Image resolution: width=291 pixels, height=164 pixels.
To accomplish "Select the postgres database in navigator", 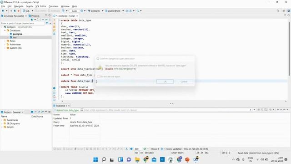I will tap(17, 34).
